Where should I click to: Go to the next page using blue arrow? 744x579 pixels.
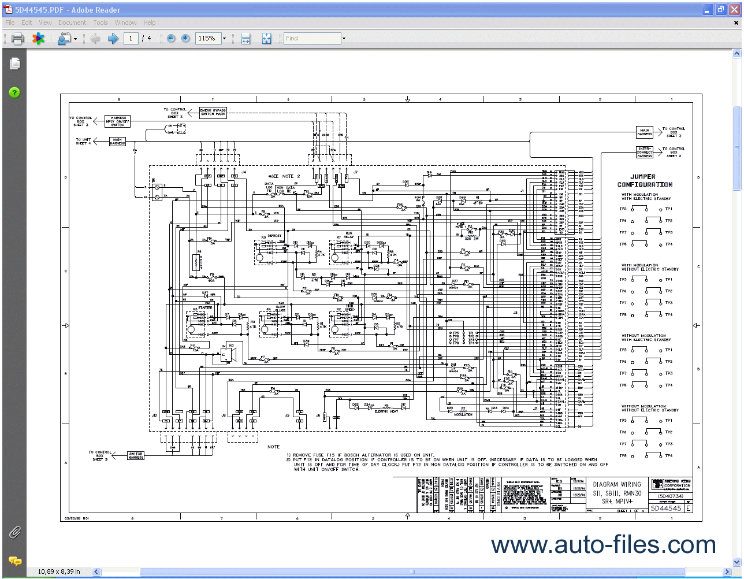tap(113, 39)
